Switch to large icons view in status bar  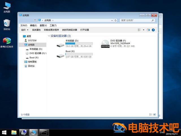pos(154,114)
